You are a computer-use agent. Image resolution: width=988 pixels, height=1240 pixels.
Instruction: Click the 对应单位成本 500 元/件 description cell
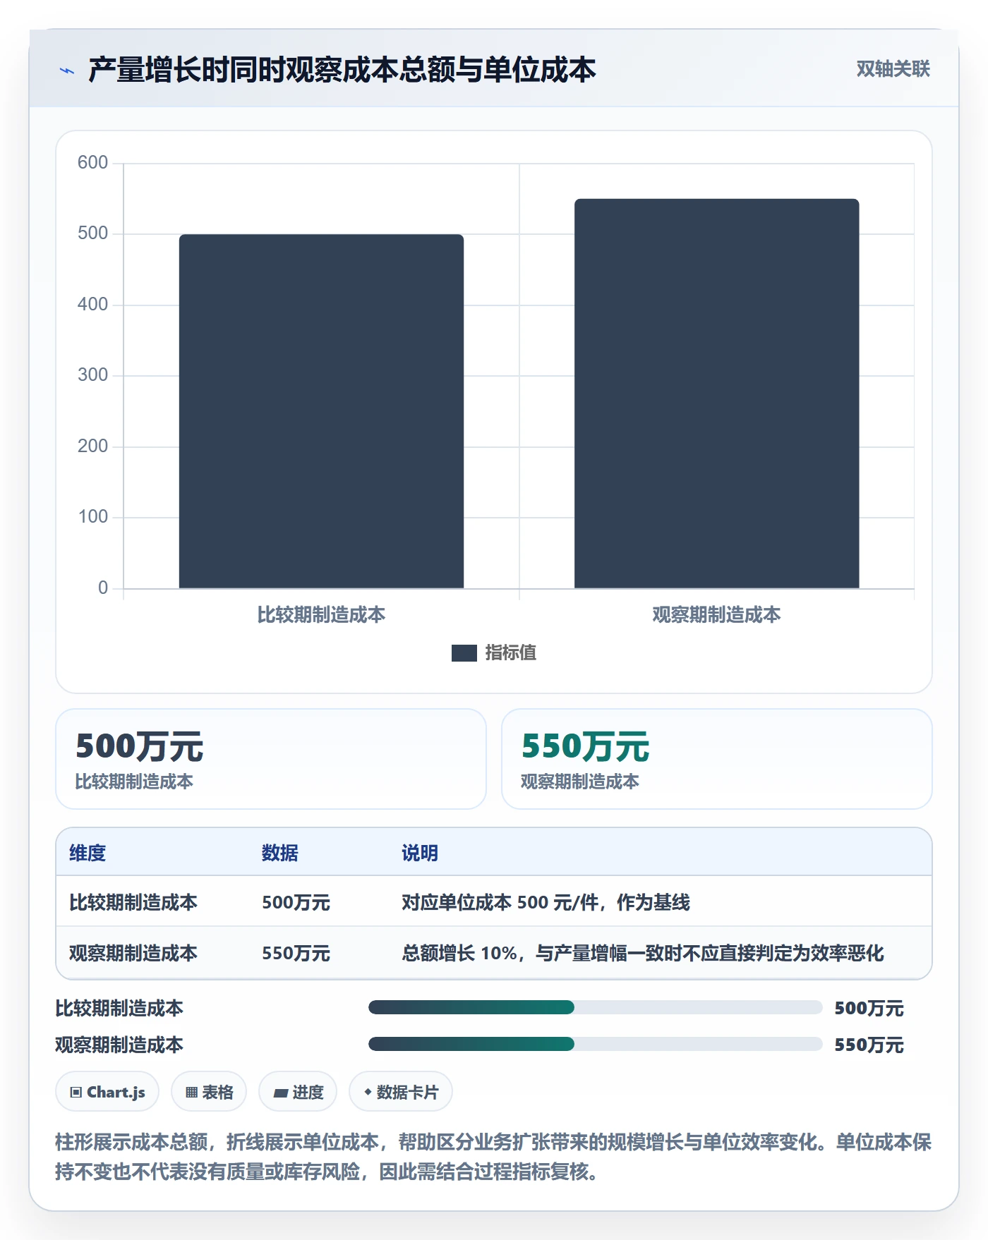pos(546,902)
